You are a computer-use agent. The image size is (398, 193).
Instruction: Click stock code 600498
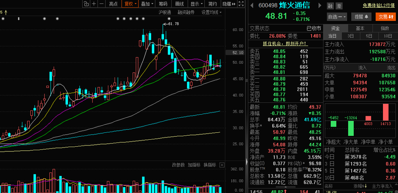point(268,5)
